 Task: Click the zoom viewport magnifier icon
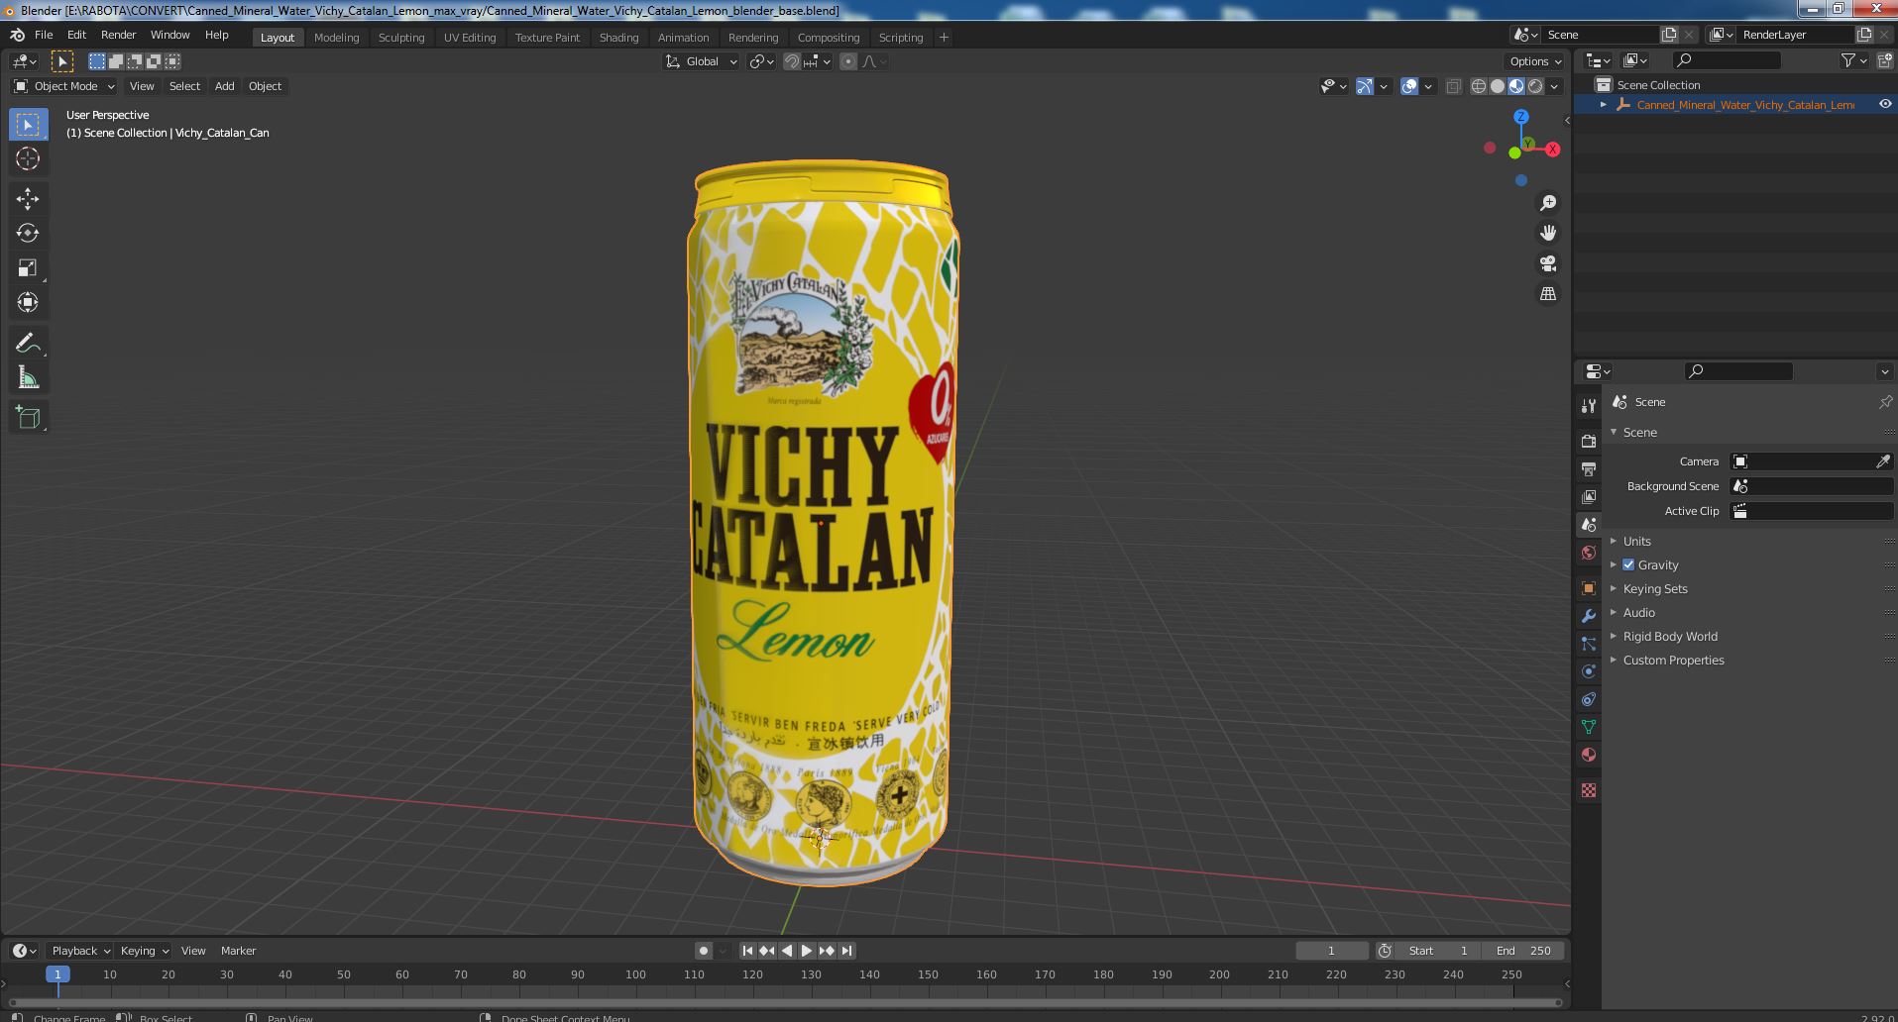(1547, 203)
